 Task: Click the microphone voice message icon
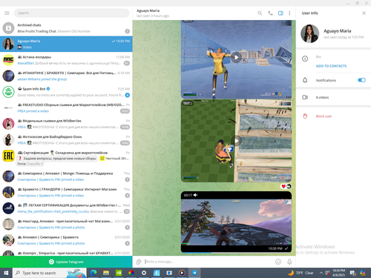[x=289, y=262]
